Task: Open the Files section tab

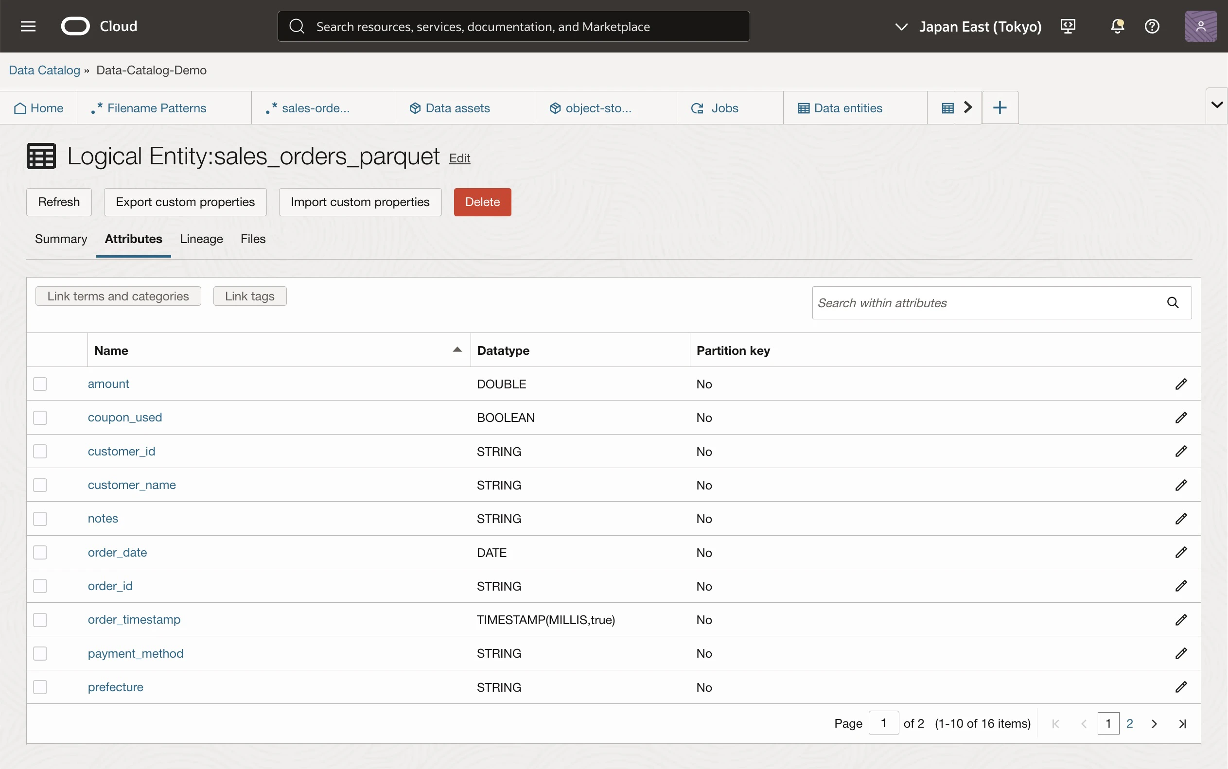Action: [253, 239]
